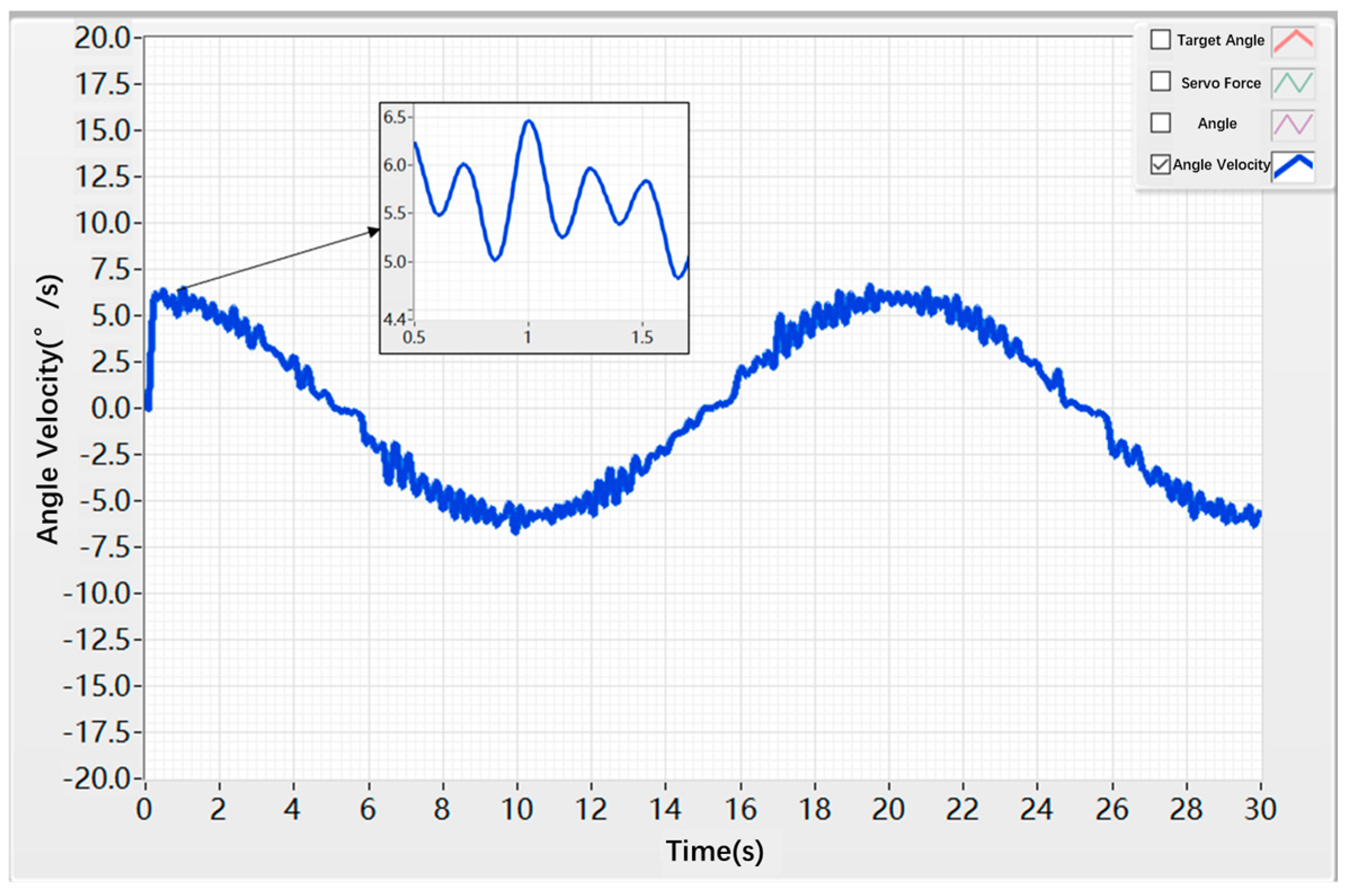
Task: Click the red Target Angle plot icon
Action: [x=1293, y=41]
